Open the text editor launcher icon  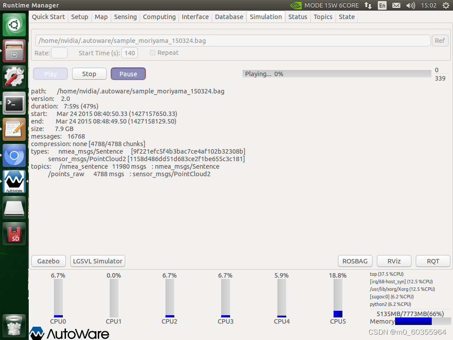pos(14,129)
